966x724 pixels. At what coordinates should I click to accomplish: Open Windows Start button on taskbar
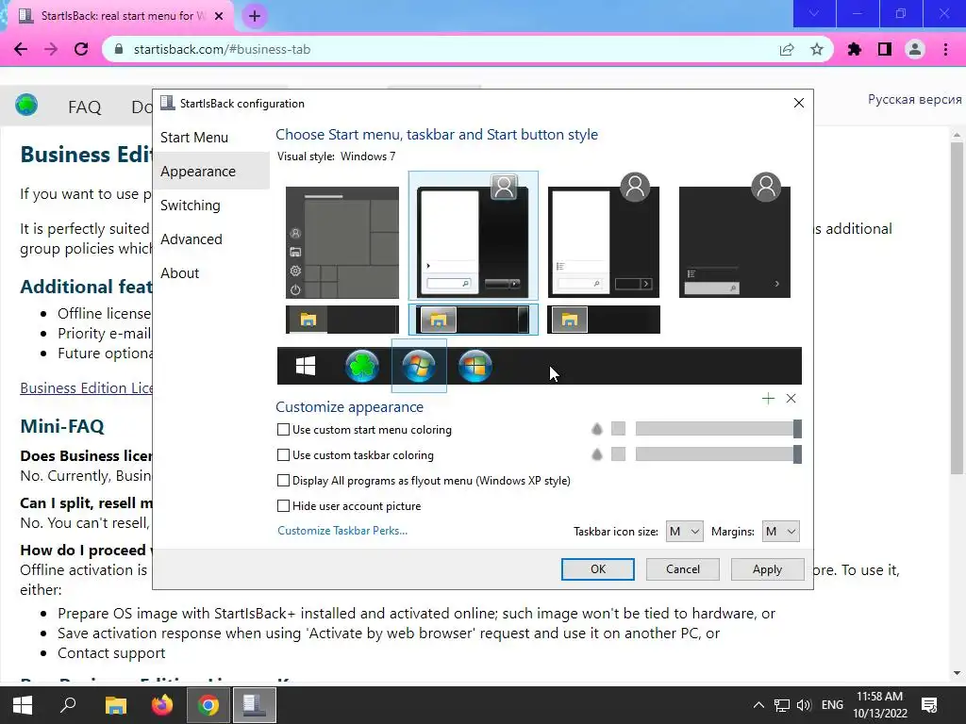[23, 705]
